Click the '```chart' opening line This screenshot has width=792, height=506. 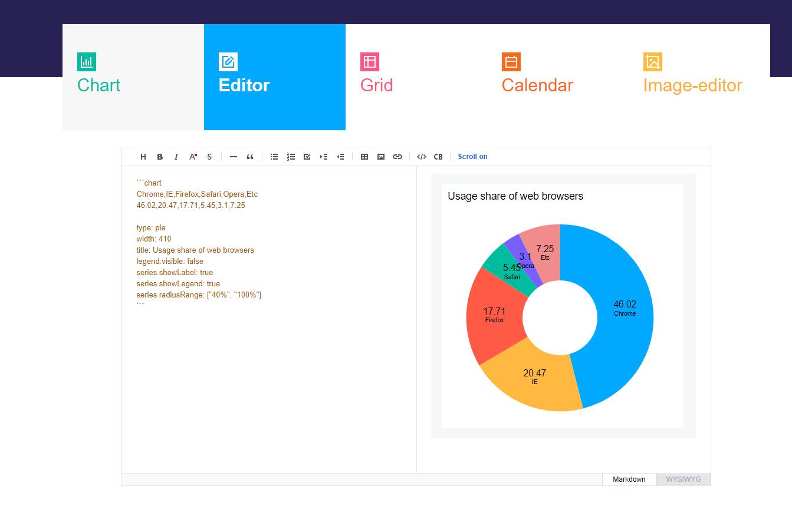click(149, 183)
